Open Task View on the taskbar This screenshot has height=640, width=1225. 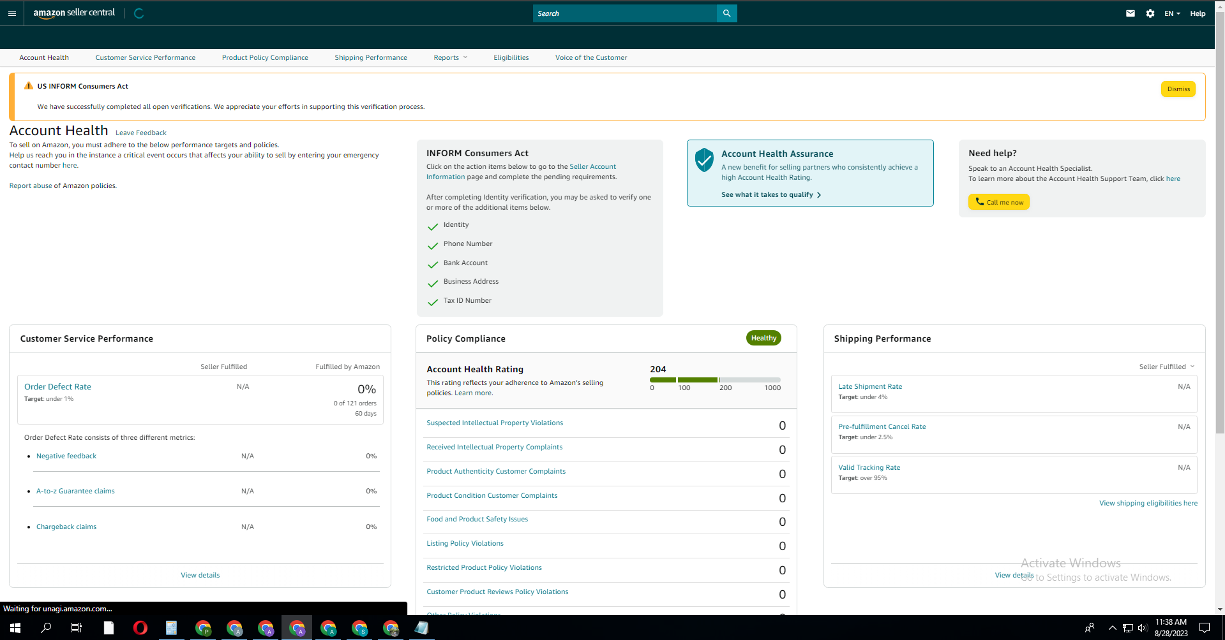pyautogui.click(x=77, y=628)
